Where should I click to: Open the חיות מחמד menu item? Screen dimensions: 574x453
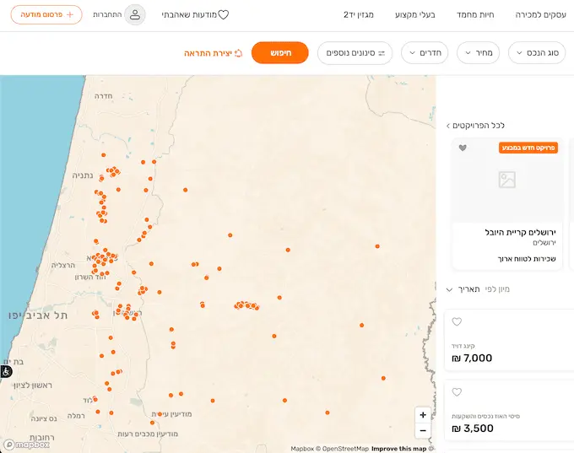click(x=475, y=15)
